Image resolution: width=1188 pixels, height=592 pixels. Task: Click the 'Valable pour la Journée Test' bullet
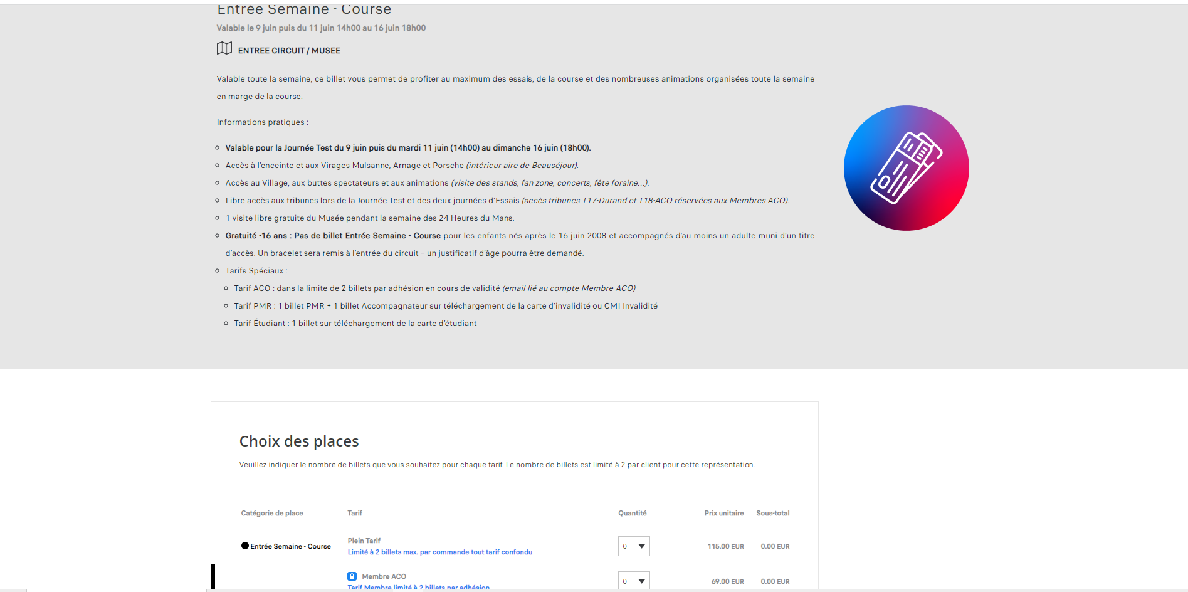[408, 148]
